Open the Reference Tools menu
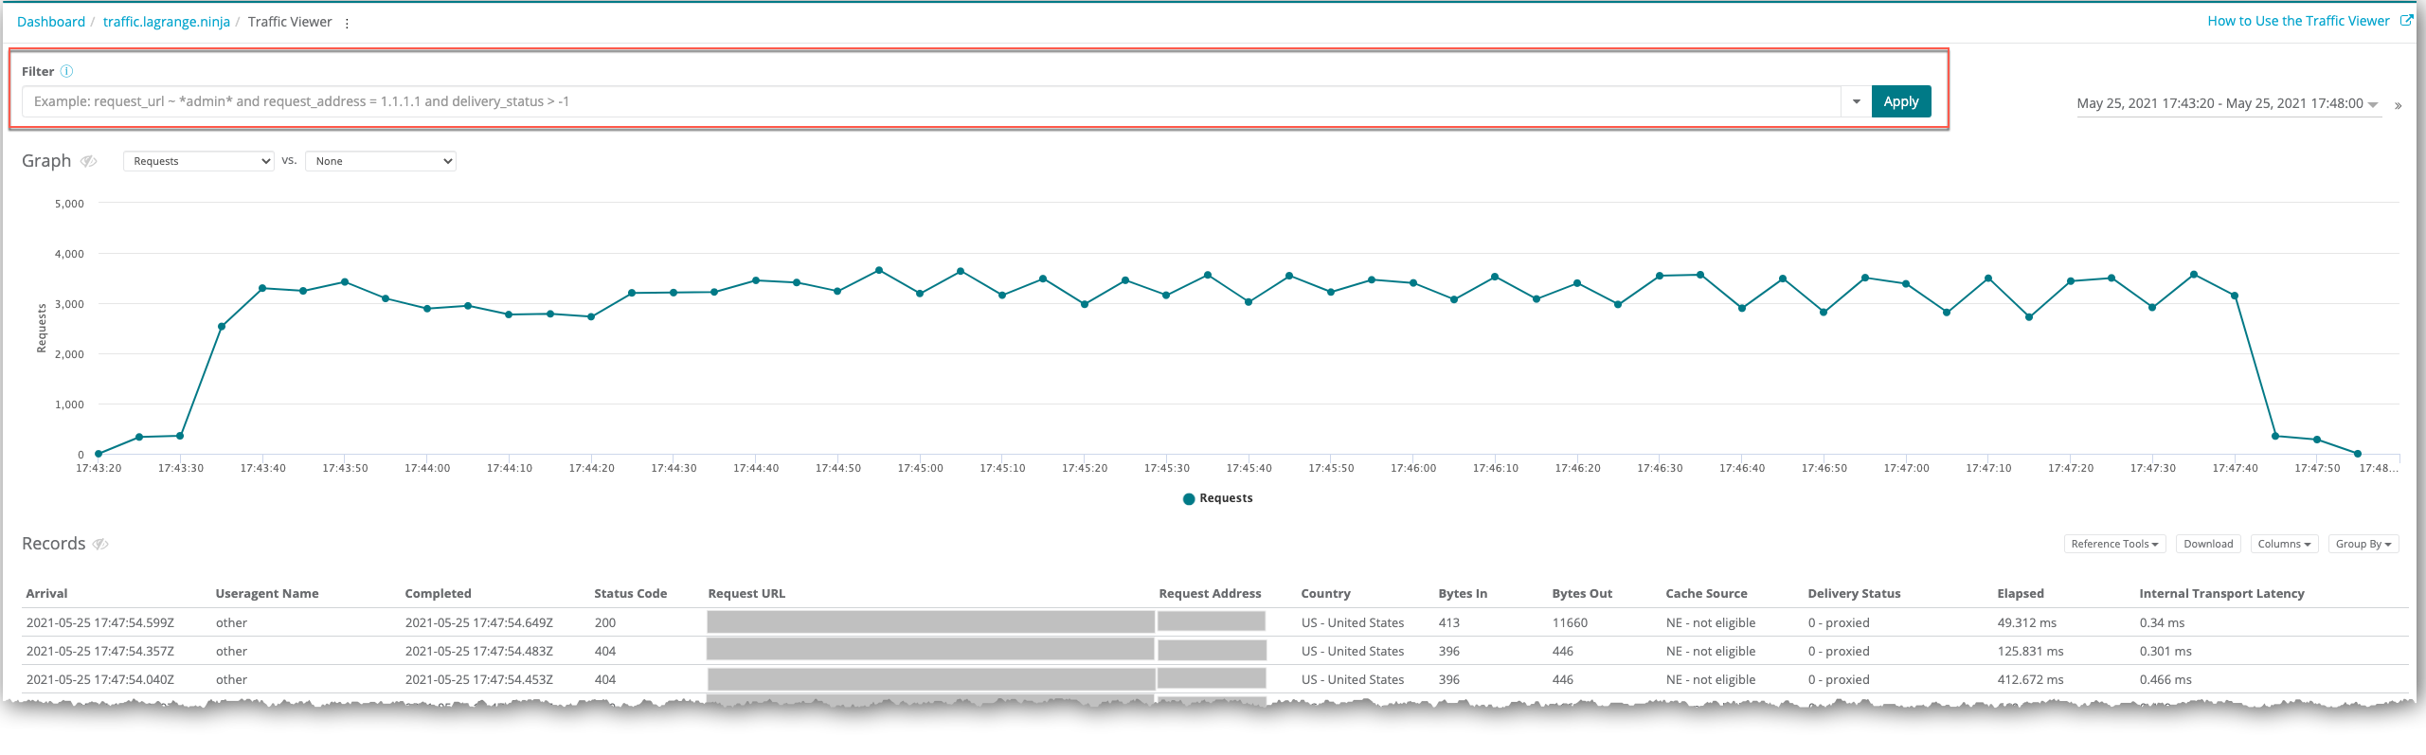This screenshot has height=755, width=2426. point(2114,544)
